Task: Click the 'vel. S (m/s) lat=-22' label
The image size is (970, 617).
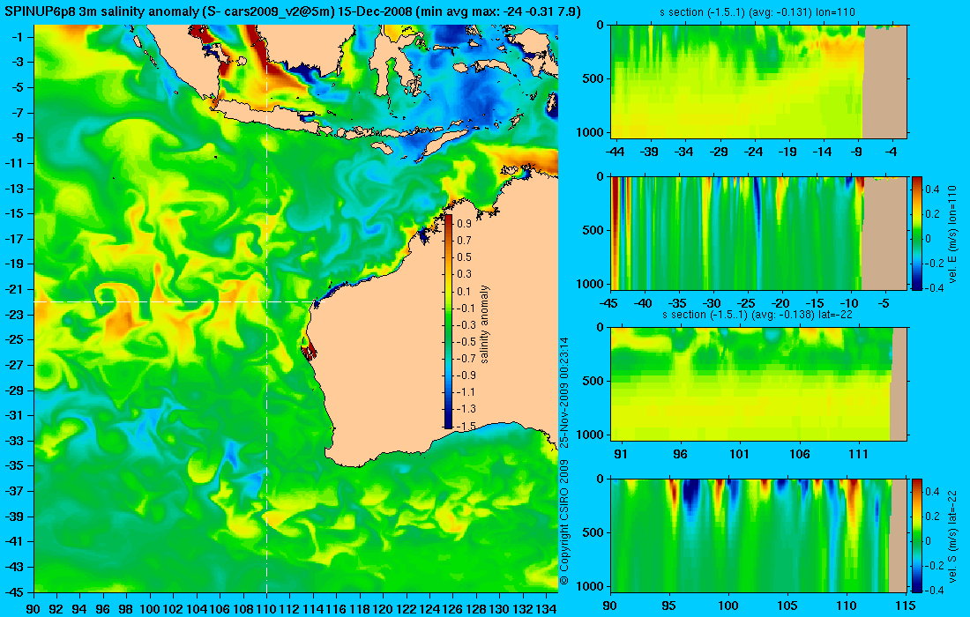Action: pyautogui.click(x=952, y=535)
